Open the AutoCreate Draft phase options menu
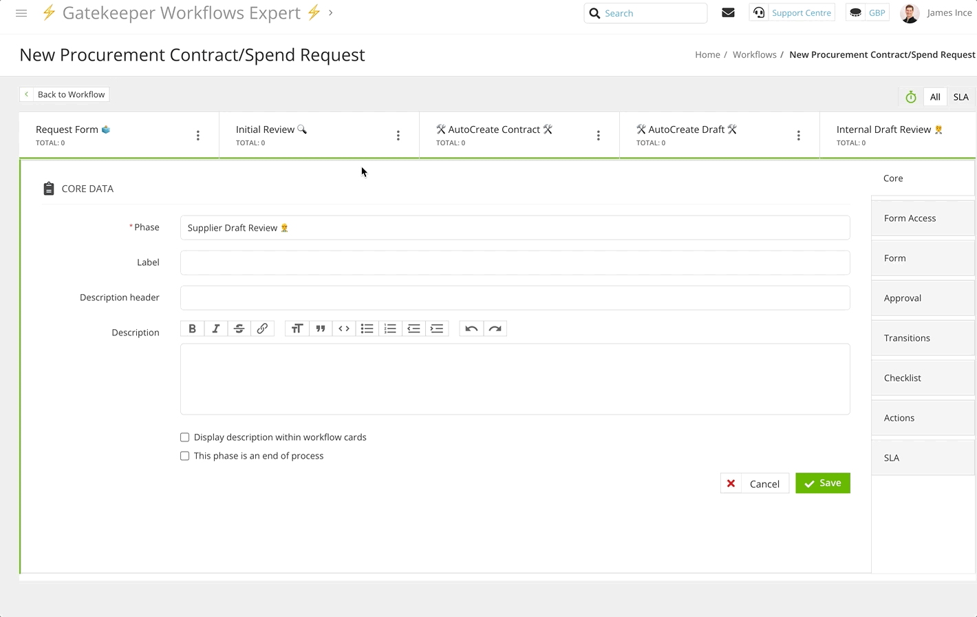The image size is (977, 617). pos(799,136)
